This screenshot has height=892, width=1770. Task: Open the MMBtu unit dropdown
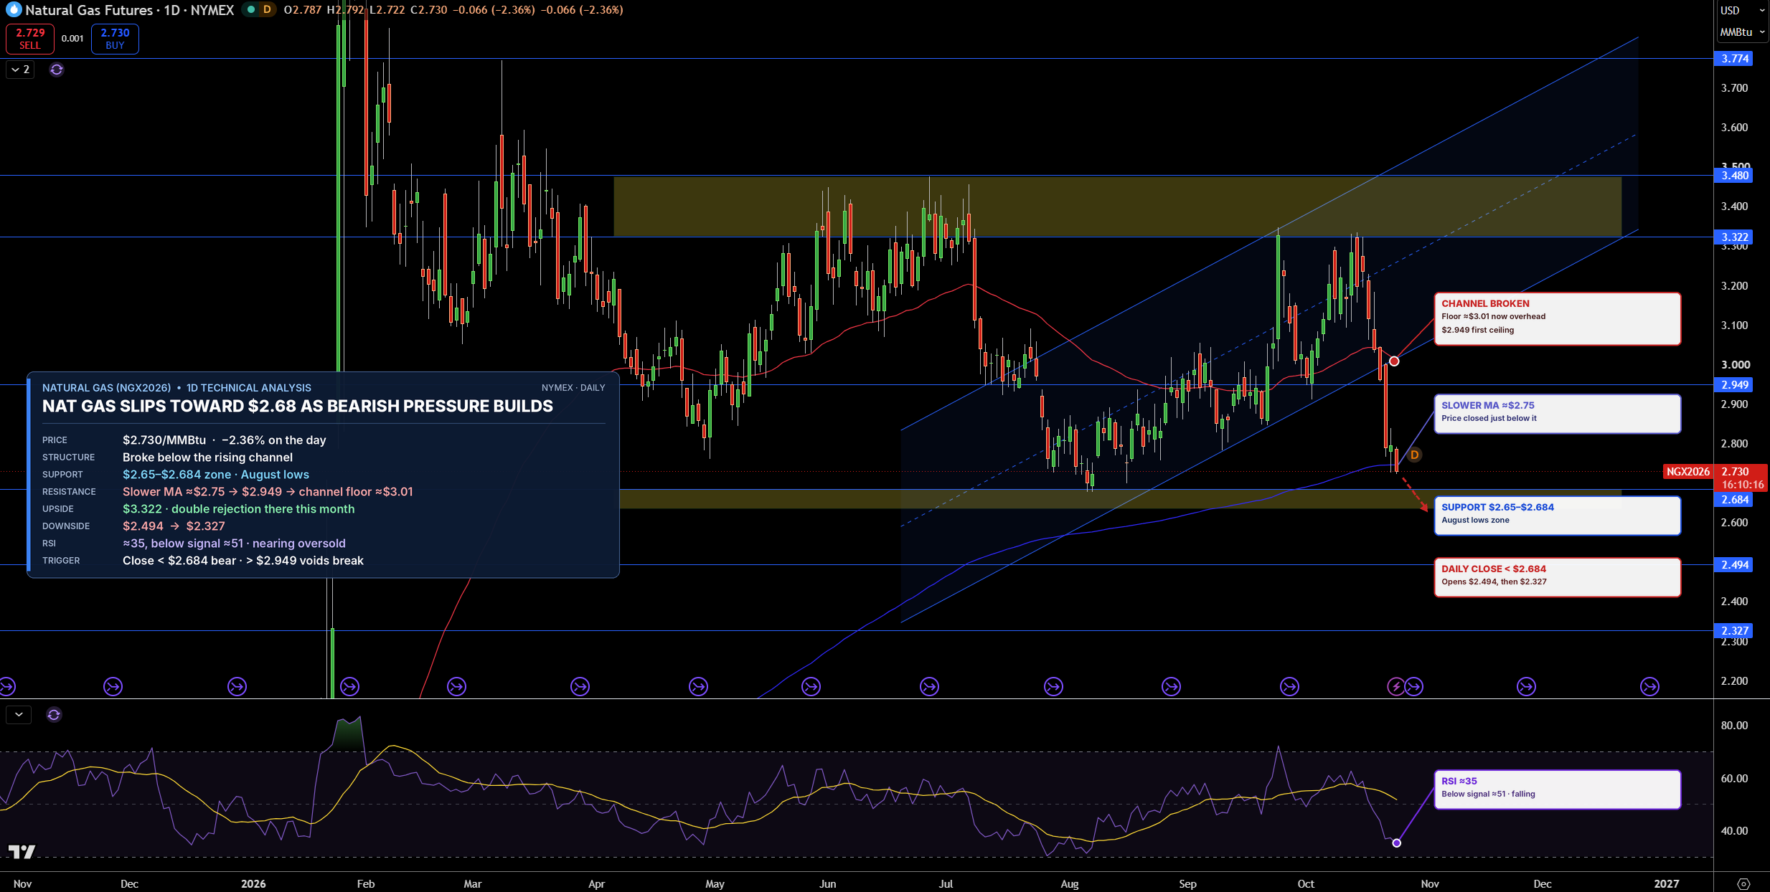tap(1742, 32)
